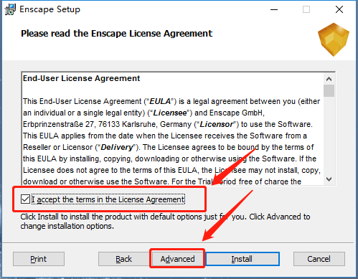The image size is (358, 279).
Task: Start installation with the Install button
Action: (x=242, y=259)
